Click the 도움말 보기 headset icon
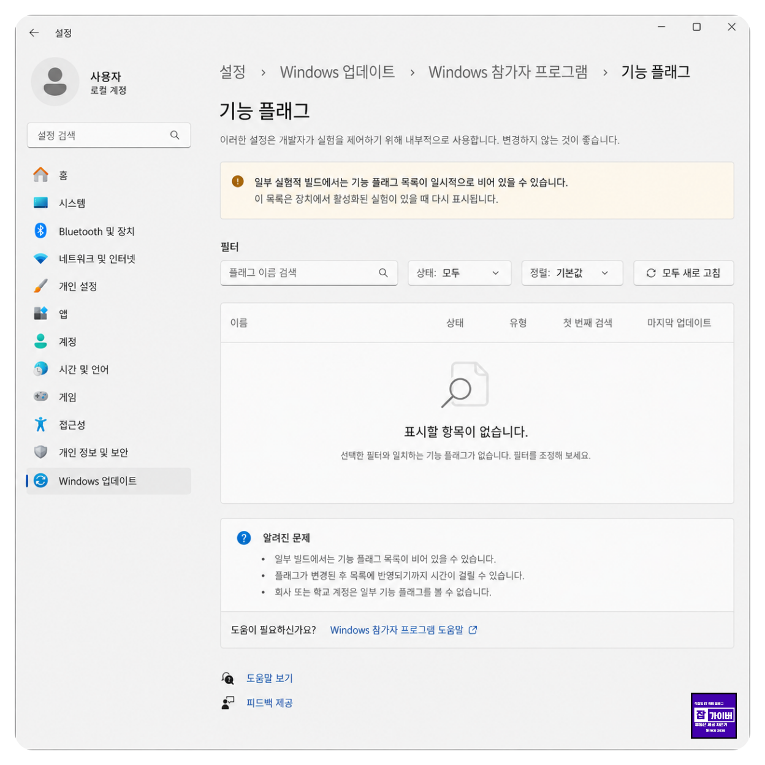 click(228, 678)
